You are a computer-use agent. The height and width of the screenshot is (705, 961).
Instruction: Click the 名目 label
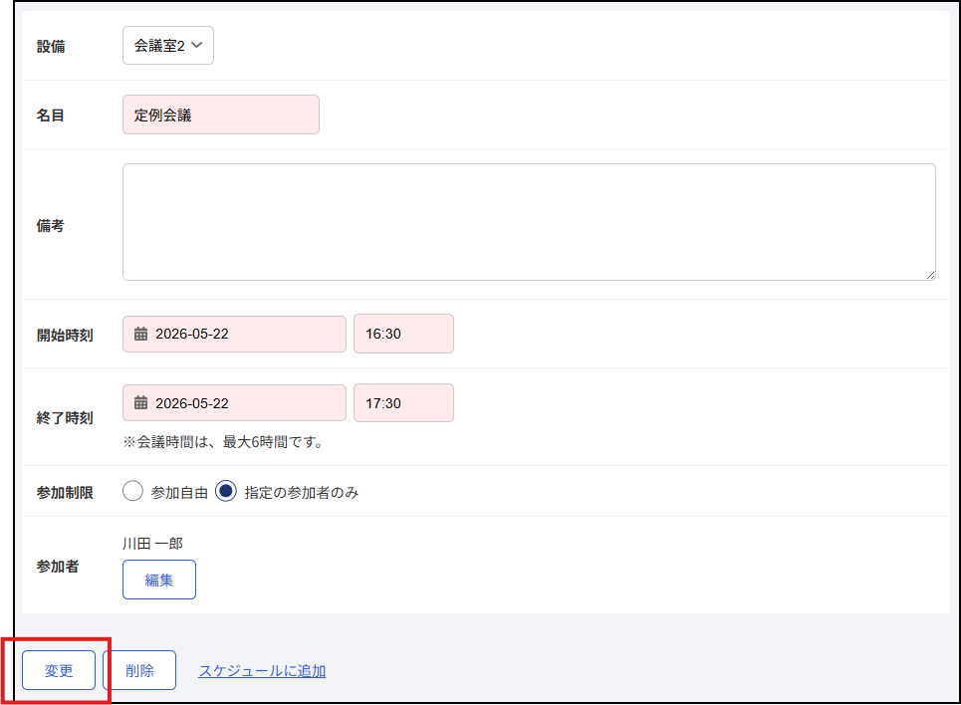pyautogui.click(x=50, y=116)
